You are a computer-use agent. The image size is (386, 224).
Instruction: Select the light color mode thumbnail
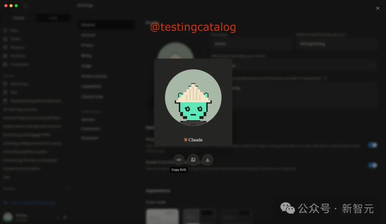click(x=162, y=216)
